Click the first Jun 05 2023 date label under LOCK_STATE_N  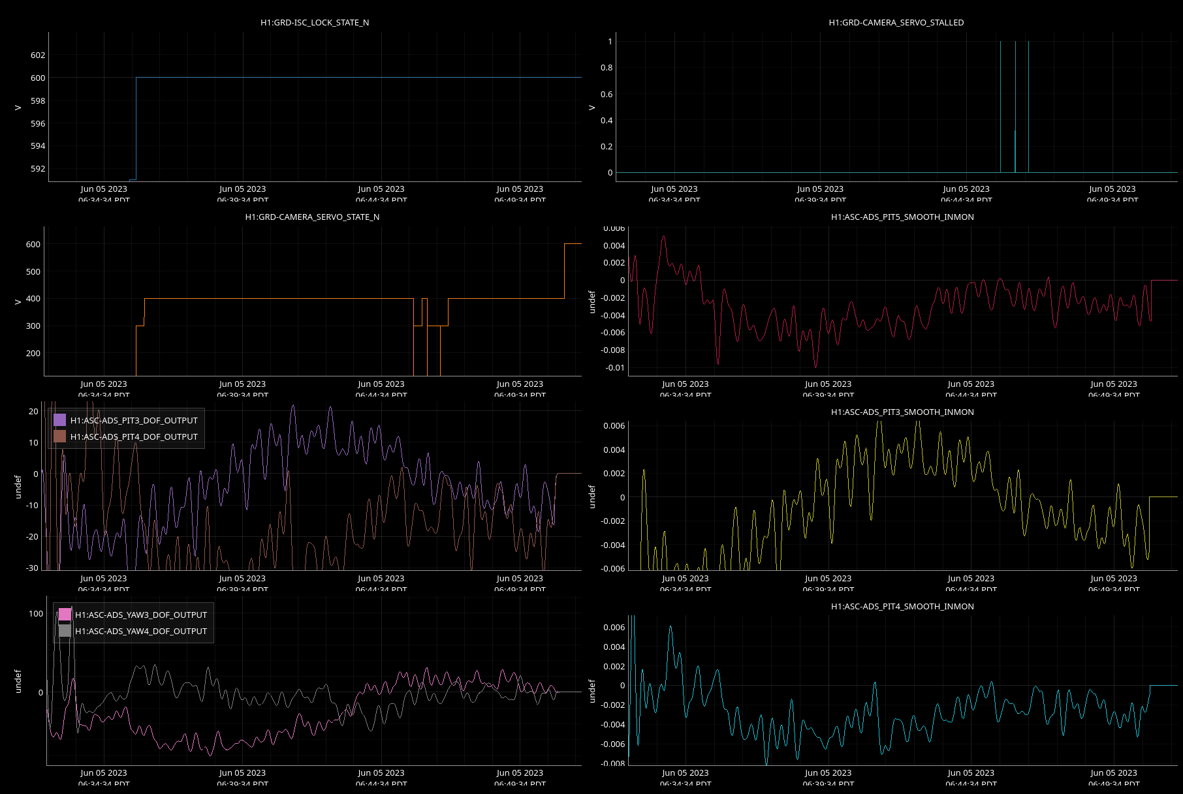(104, 189)
